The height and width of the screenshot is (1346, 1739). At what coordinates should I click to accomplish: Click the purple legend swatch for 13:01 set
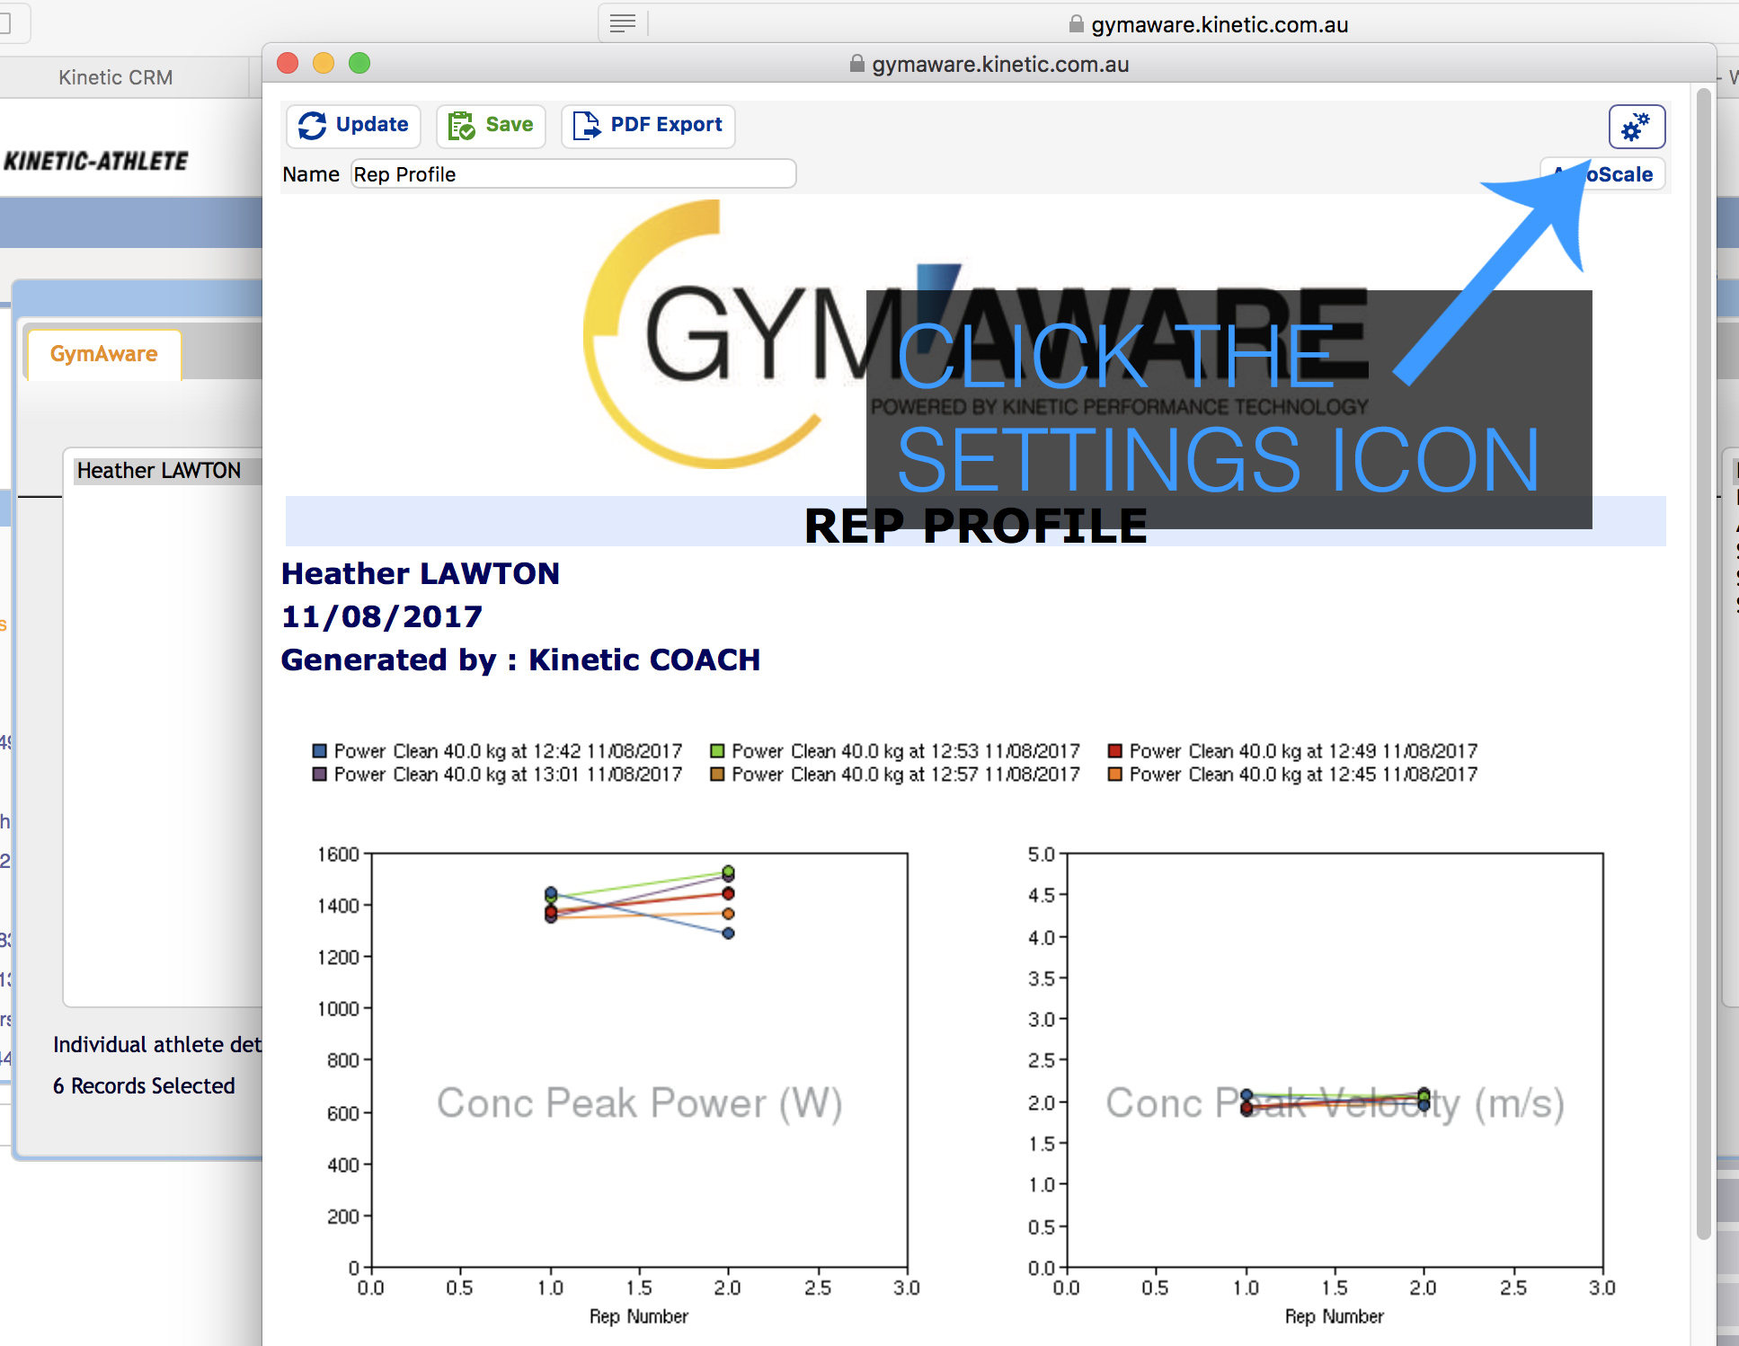(319, 774)
